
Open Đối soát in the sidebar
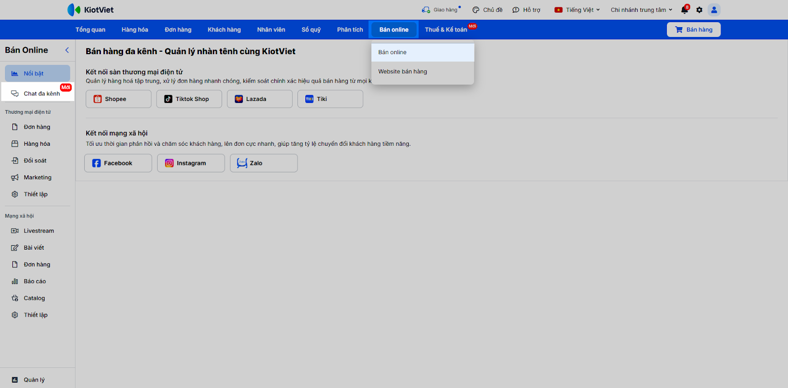[x=37, y=161]
